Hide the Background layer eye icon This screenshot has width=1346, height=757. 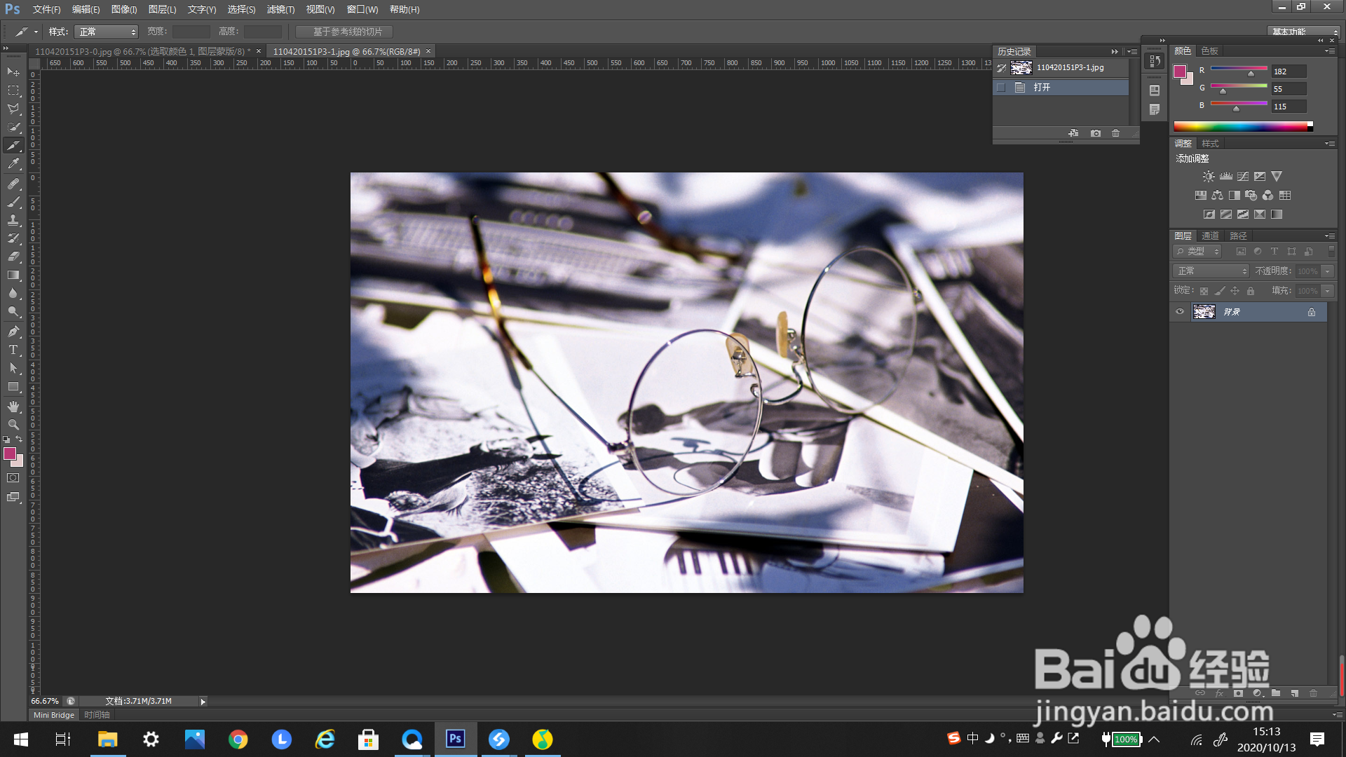pos(1180,312)
